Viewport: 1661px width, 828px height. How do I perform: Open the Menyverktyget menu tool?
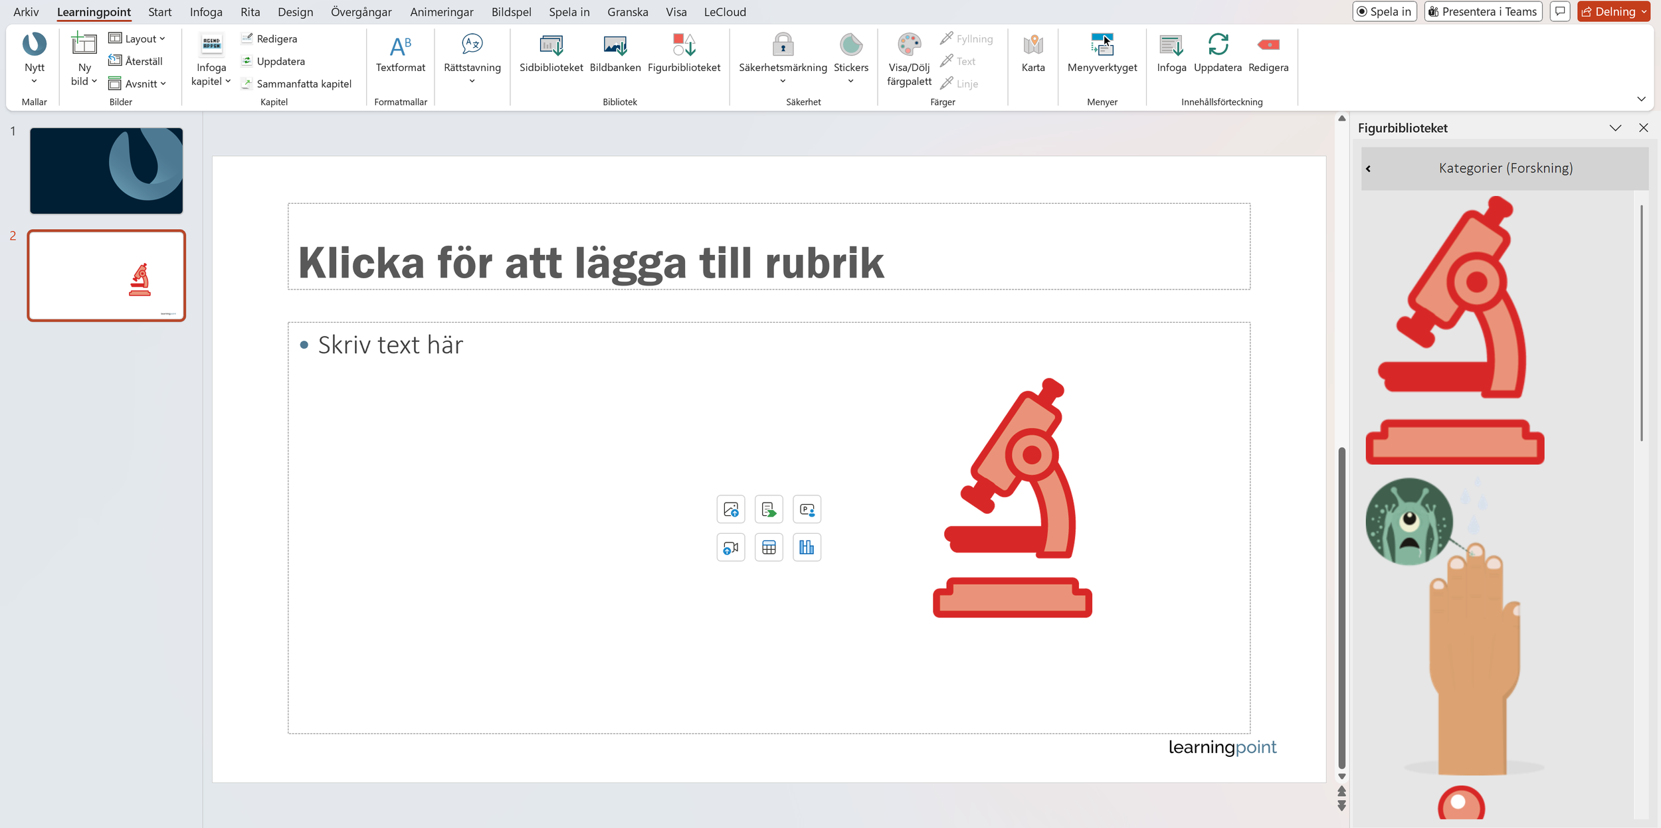(x=1102, y=52)
